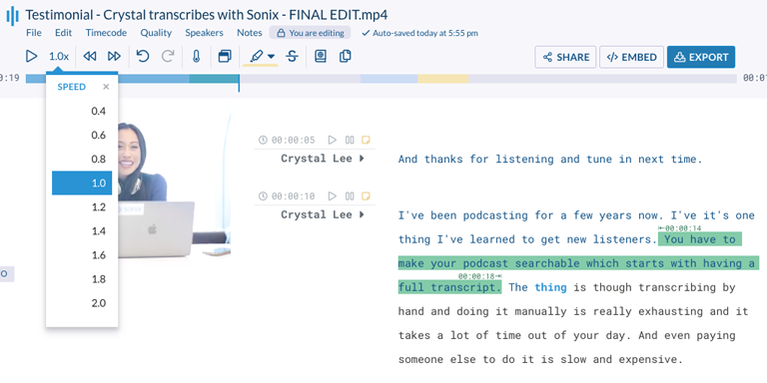Click the copy transcript icon
Image resolution: width=767 pixels, height=383 pixels.
pyautogui.click(x=346, y=57)
